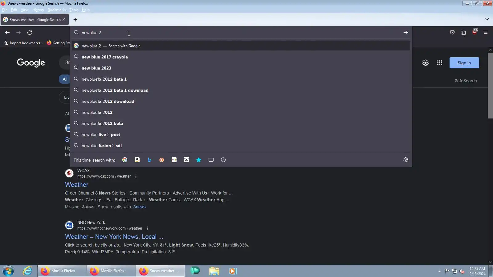Pick suggestion 'newbluefx 2012 beta 1 download'
This screenshot has width=493, height=277.
pyautogui.click(x=241, y=90)
